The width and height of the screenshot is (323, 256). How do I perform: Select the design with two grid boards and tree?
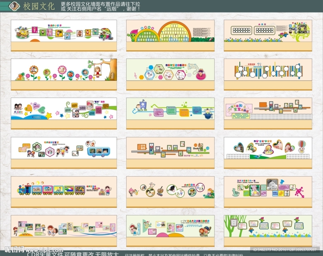pos(268,36)
